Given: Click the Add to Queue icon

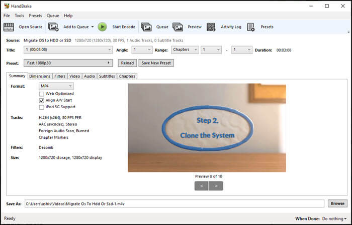Looking at the screenshot, I should coord(53,27).
